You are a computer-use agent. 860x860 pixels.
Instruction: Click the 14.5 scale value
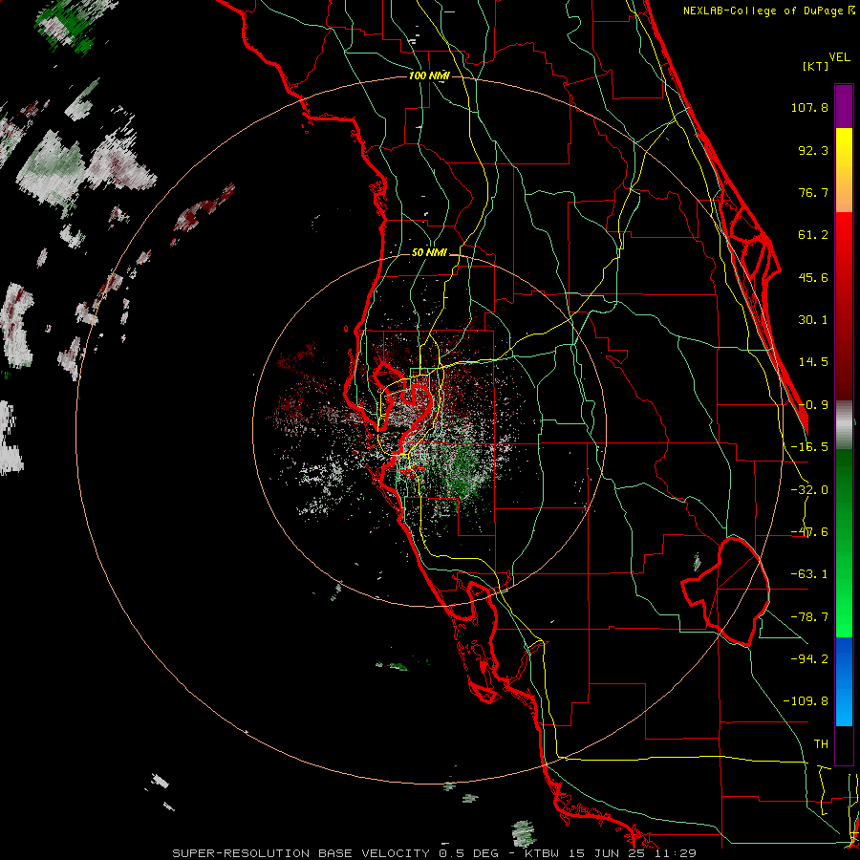click(x=813, y=362)
